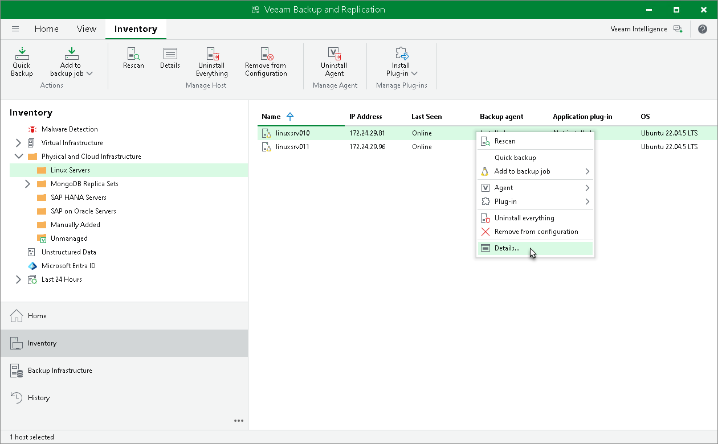Sort the list by the Name column header
Screen dimensions: 718x444
[271, 117]
